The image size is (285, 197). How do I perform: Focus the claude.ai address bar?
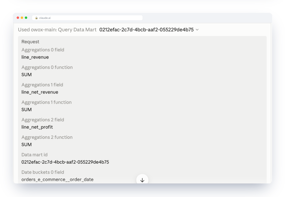(87, 18)
